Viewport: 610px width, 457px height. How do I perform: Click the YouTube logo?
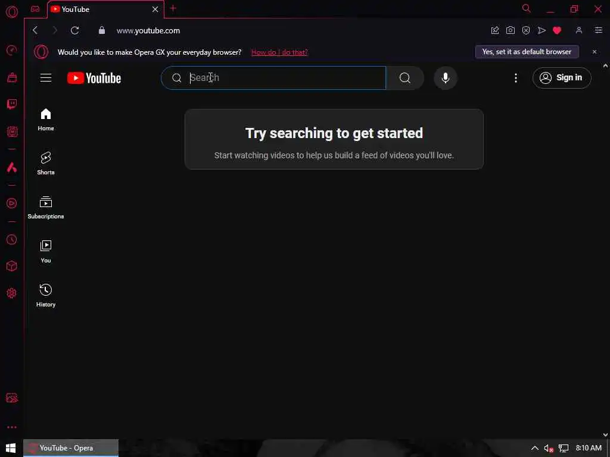tap(94, 78)
